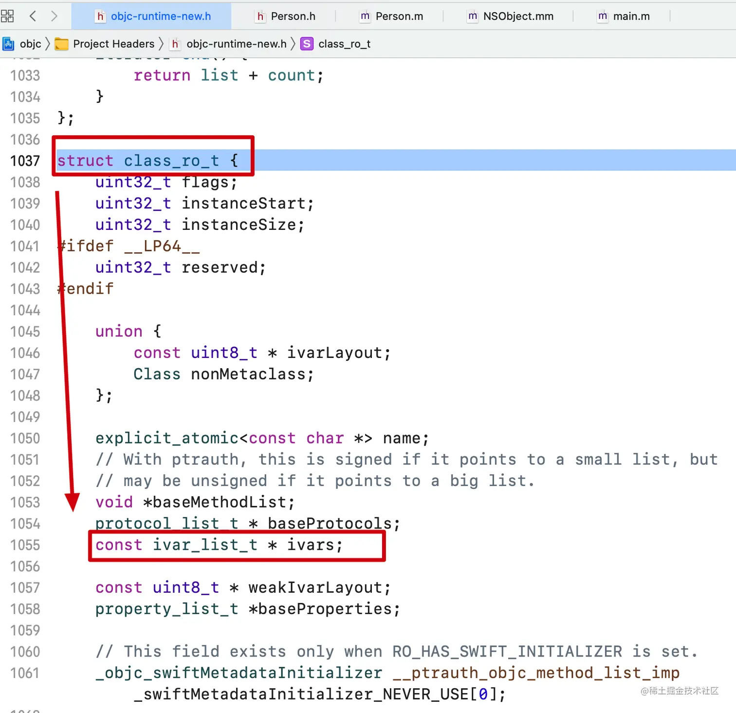Open class_ro_t breadcrumb symbol menu
Viewport: 736px width, 713px height.
344,44
